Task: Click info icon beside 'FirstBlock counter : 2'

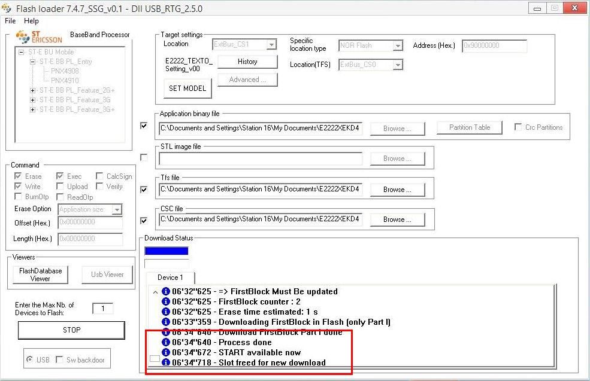Action: click(165, 301)
